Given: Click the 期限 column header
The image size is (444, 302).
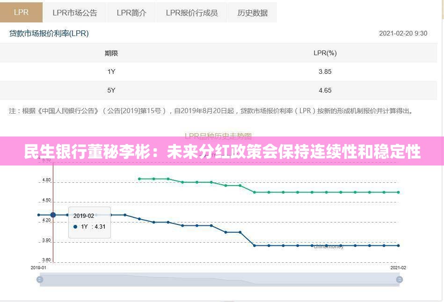Looking at the screenshot, I should tap(111, 53).
